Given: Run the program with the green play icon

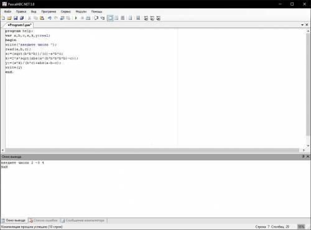Looking at the screenshot, I should pyautogui.click(x=76, y=18).
